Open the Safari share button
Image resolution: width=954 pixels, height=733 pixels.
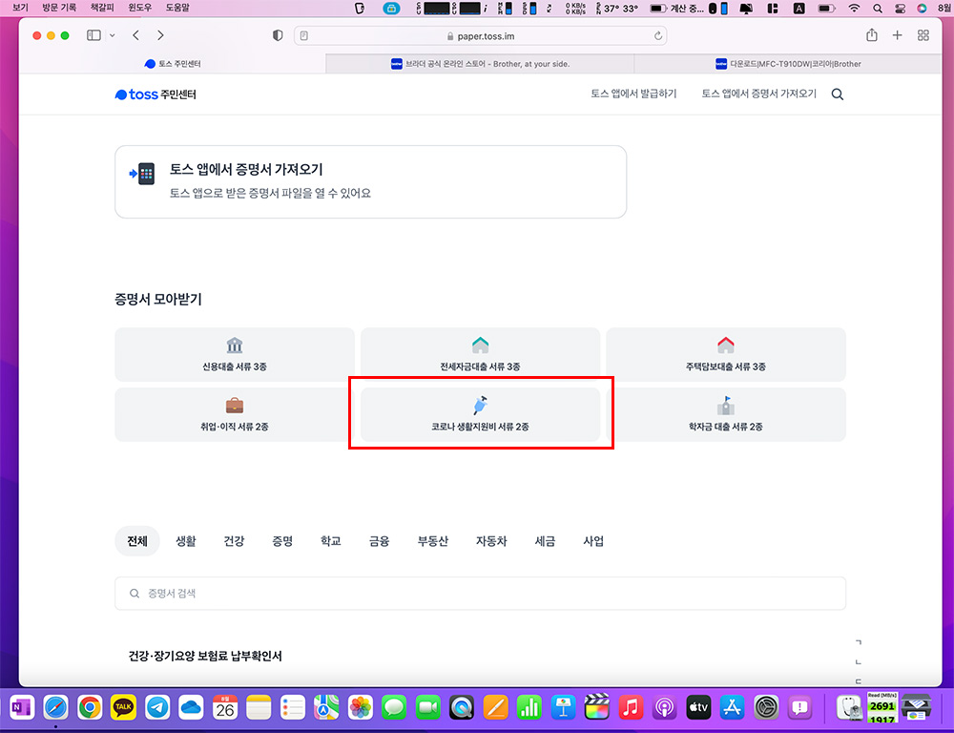(871, 35)
